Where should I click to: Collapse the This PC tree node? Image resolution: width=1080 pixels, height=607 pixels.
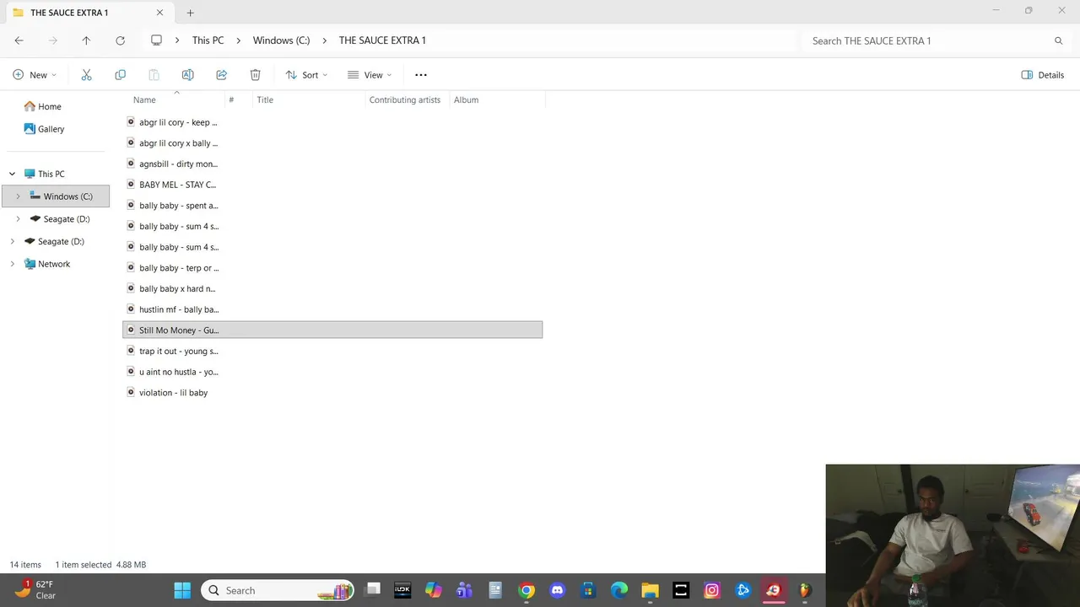click(12, 174)
